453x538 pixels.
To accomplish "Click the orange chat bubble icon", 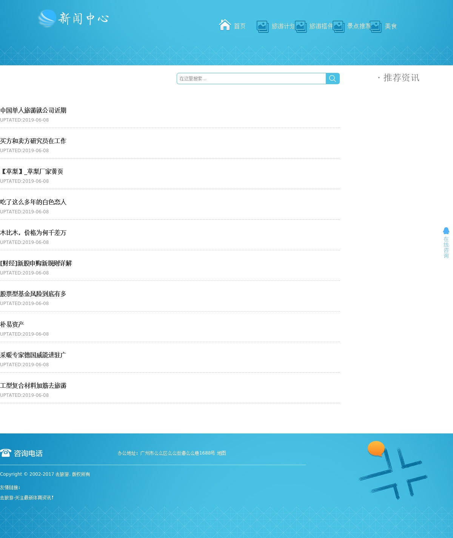I will 376,449.
